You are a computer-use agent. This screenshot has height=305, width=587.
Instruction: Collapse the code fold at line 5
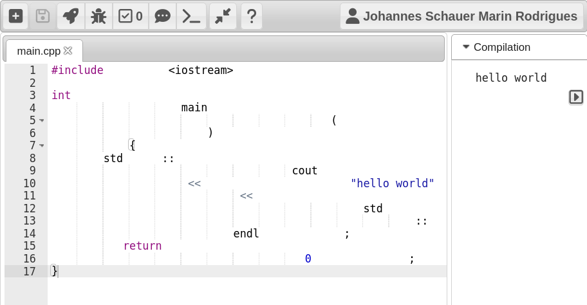click(x=42, y=120)
